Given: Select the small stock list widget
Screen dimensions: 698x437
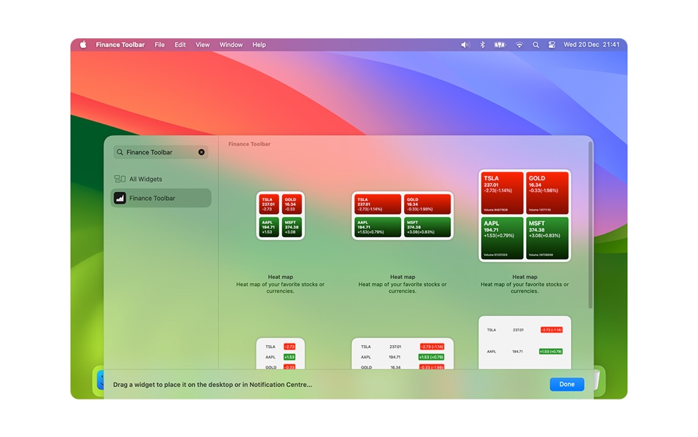Looking at the screenshot, I should click(281, 354).
